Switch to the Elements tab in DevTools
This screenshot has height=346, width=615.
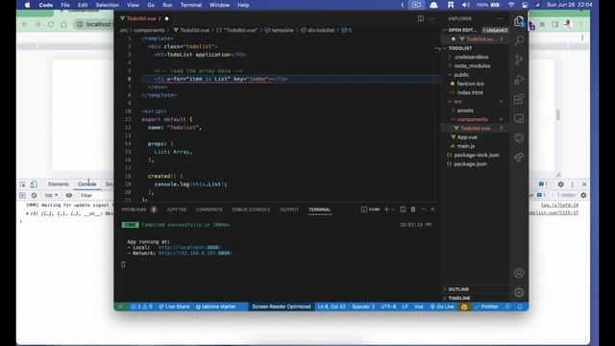tap(59, 185)
